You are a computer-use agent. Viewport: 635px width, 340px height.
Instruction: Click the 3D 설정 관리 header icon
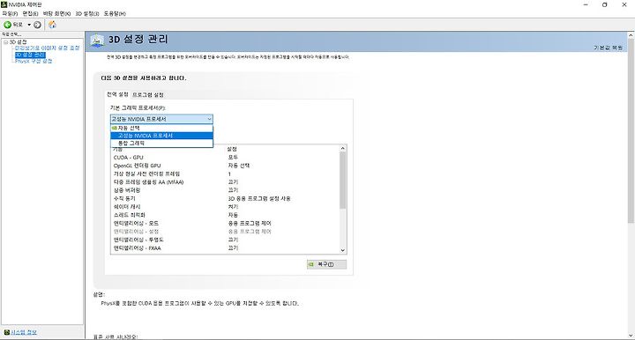(97, 40)
